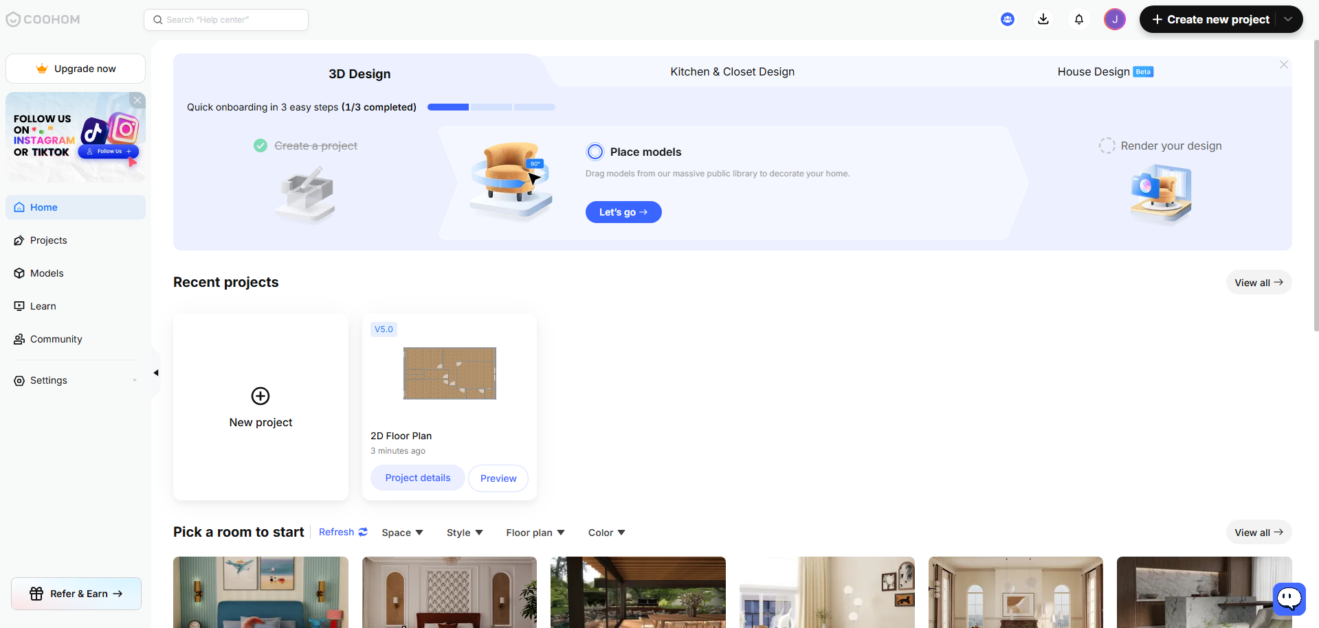Click the Models cube icon
Viewport: 1319px width, 628px height.
click(x=19, y=273)
